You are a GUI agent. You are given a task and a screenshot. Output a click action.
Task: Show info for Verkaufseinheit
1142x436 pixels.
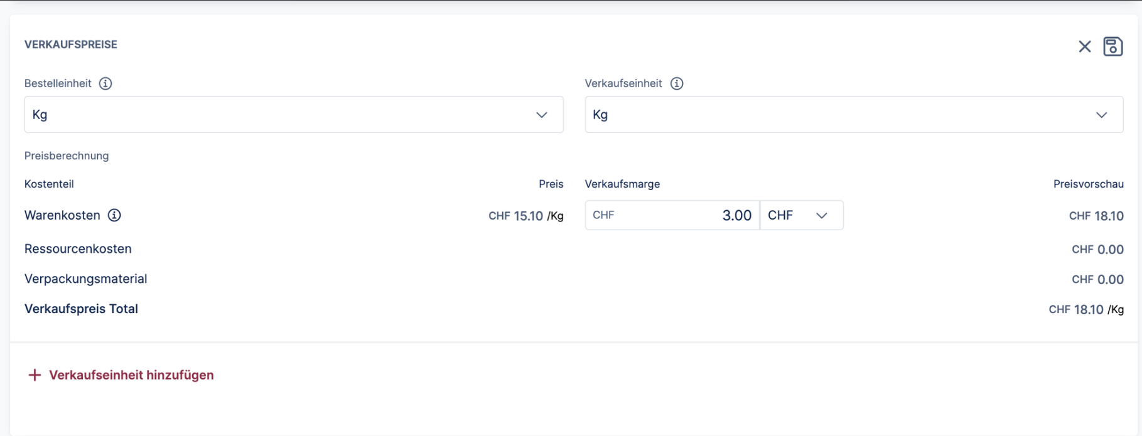click(x=676, y=83)
